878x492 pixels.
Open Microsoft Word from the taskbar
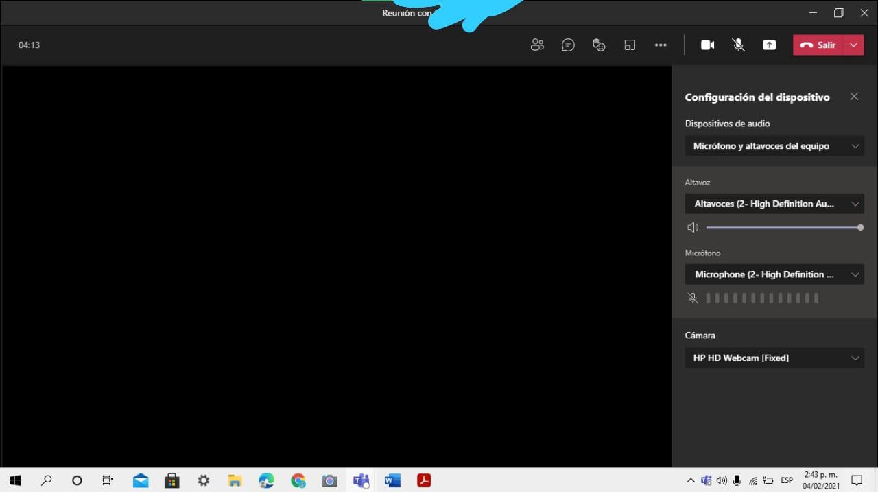click(392, 480)
